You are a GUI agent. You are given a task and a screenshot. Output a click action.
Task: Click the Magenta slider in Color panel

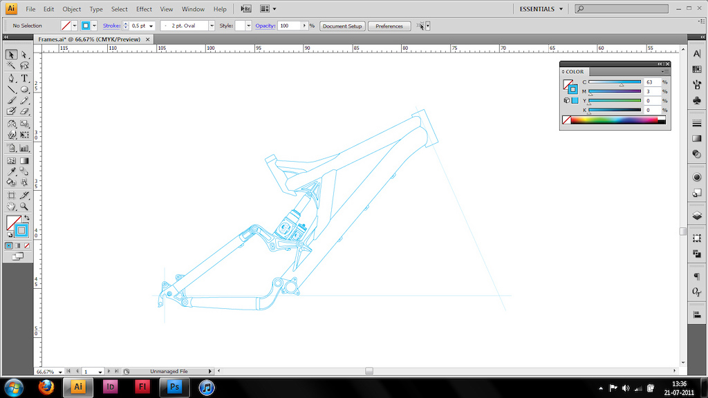[x=615, y=92]
